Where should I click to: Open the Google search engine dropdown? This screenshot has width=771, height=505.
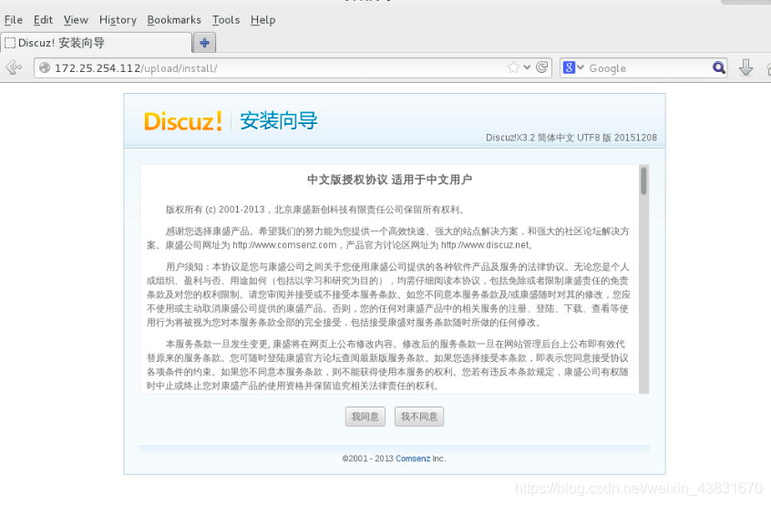pos(573,67)
